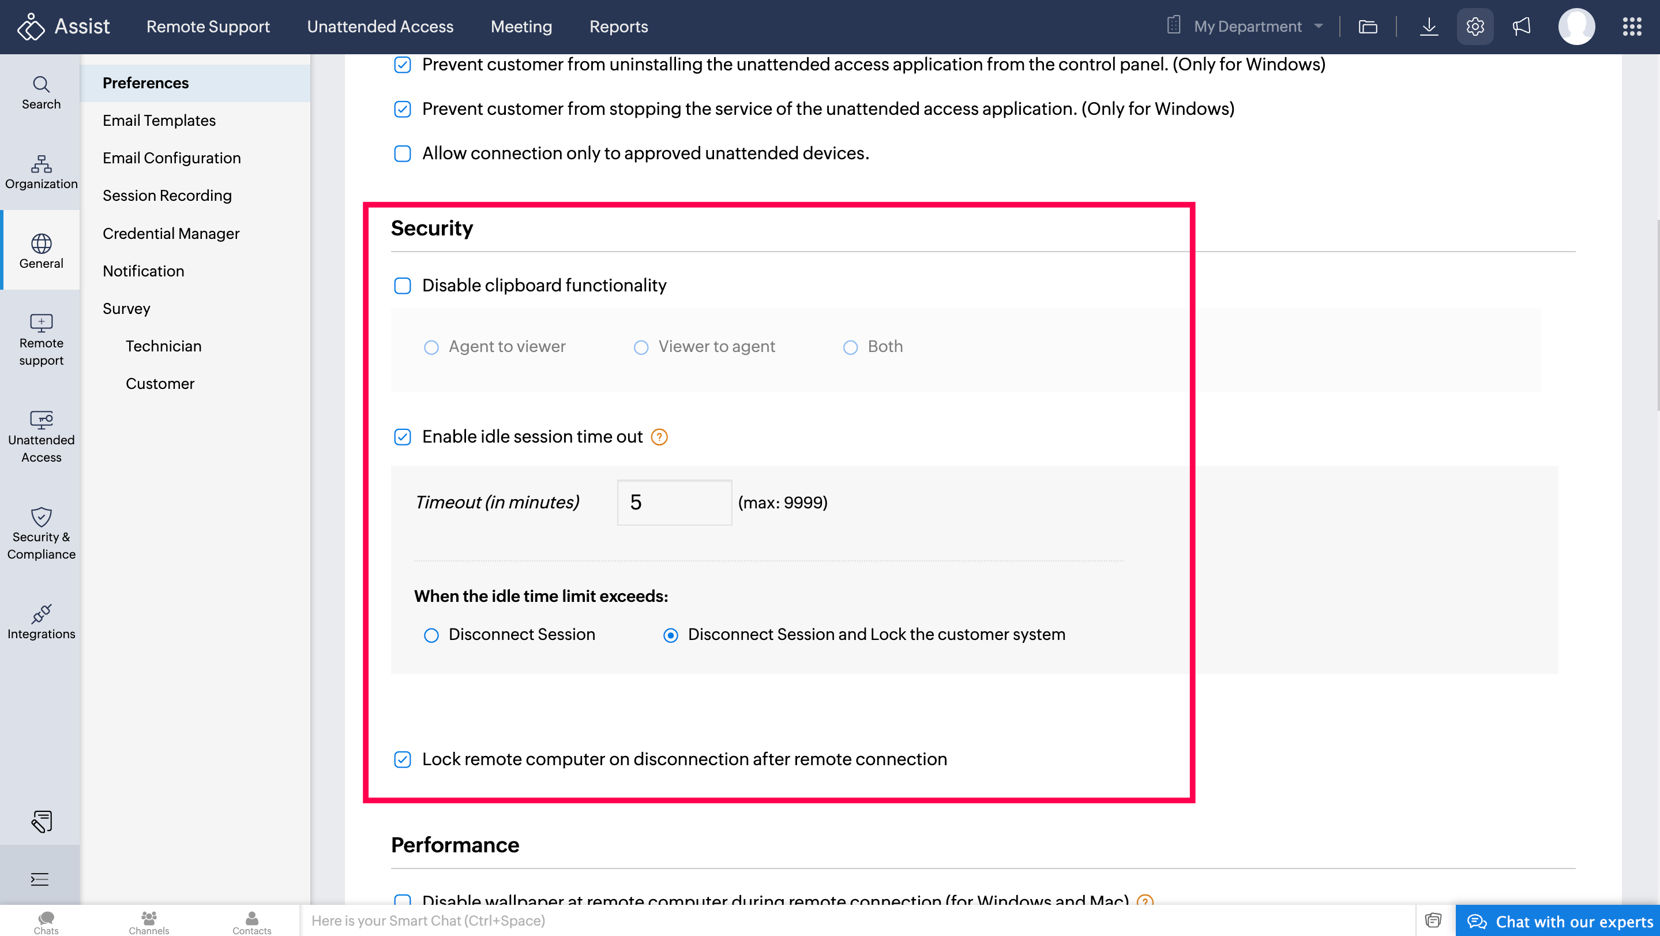Open the Organization sidebar section
Viewport: 1660px width, 936px height.
coord(42,172)
